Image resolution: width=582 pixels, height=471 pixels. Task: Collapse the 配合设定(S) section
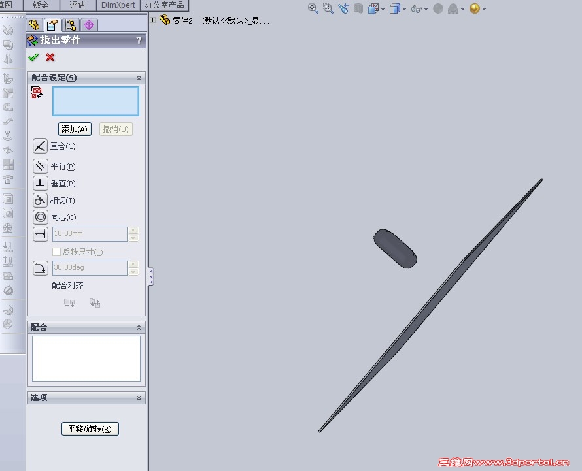pos(139,78)
